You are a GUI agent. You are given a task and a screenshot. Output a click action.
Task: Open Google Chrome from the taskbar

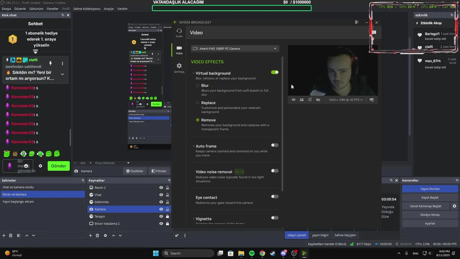[x=262, y=253]
